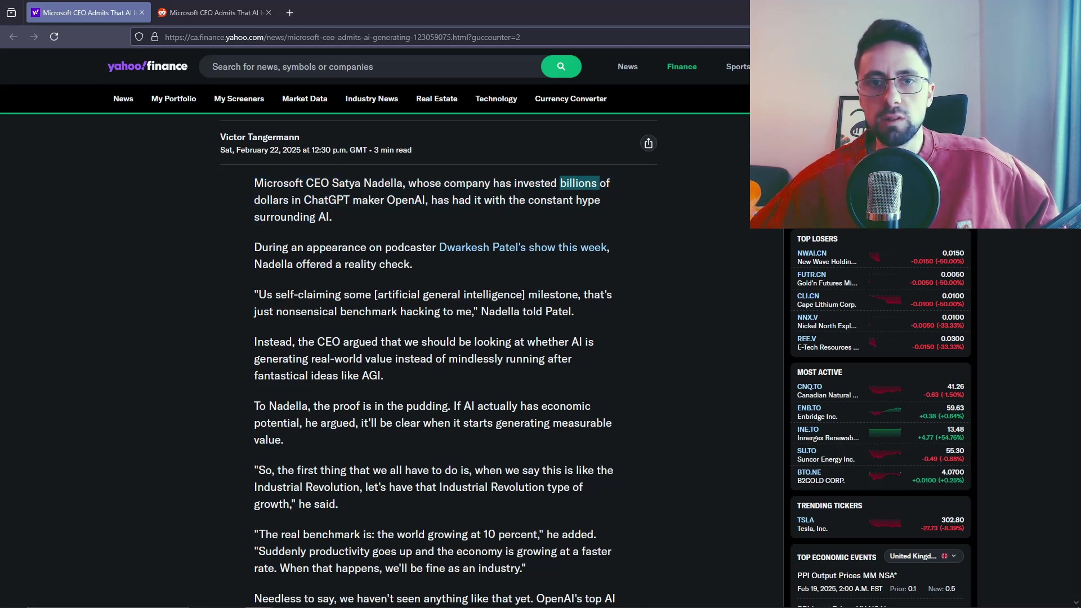The width and height of the screenshot is (1081, 608).
Task: Open the News link in top header
Action: [627, 66]
